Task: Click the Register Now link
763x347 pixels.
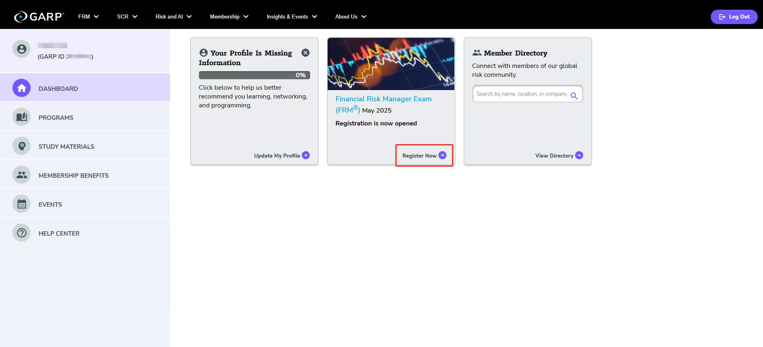Action: 419,156
